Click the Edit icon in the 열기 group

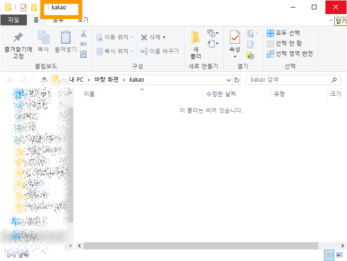(x=251, y=45)
